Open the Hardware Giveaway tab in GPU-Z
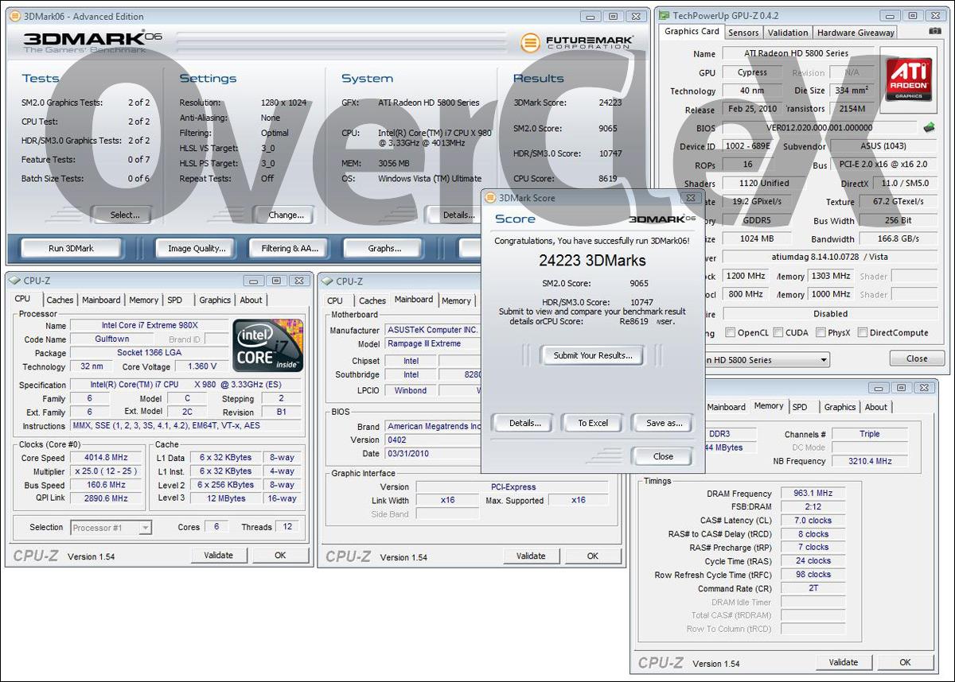This screenshot has width=955, height=682. coord(856,33)
